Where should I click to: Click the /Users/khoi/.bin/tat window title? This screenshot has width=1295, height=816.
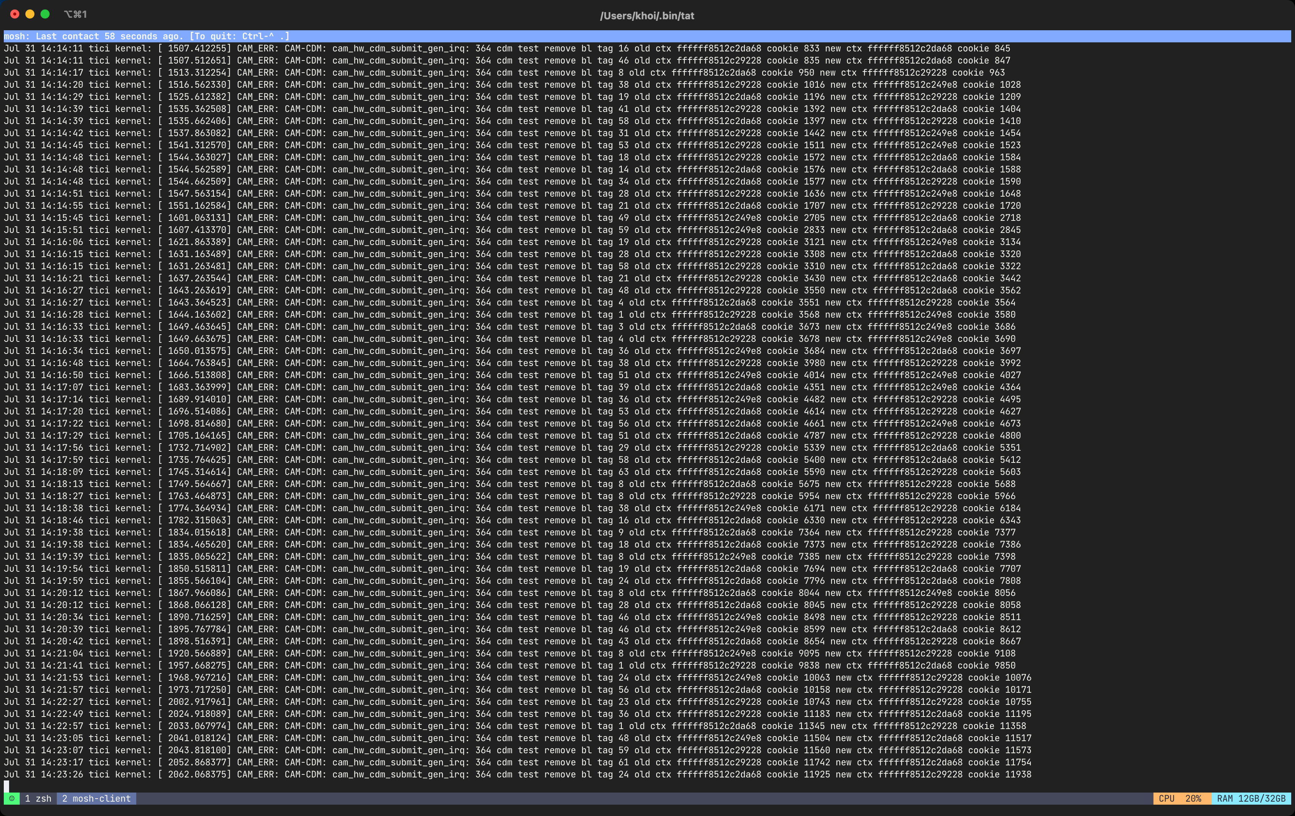pyautogui.click(x=647, y=16)
